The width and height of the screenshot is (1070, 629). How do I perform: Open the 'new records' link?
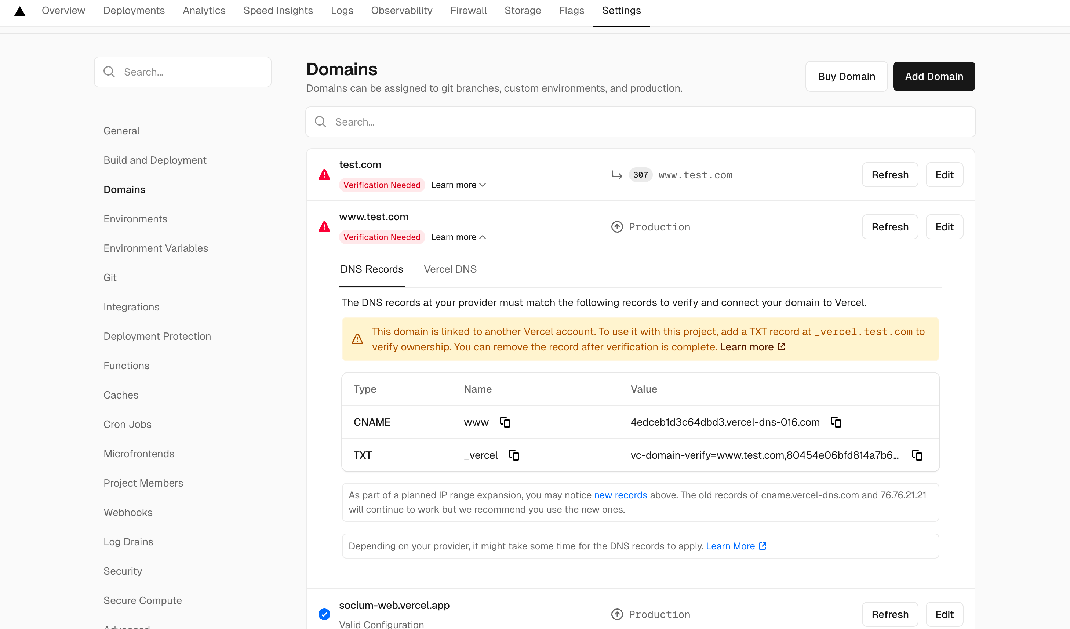pos(620,495)
